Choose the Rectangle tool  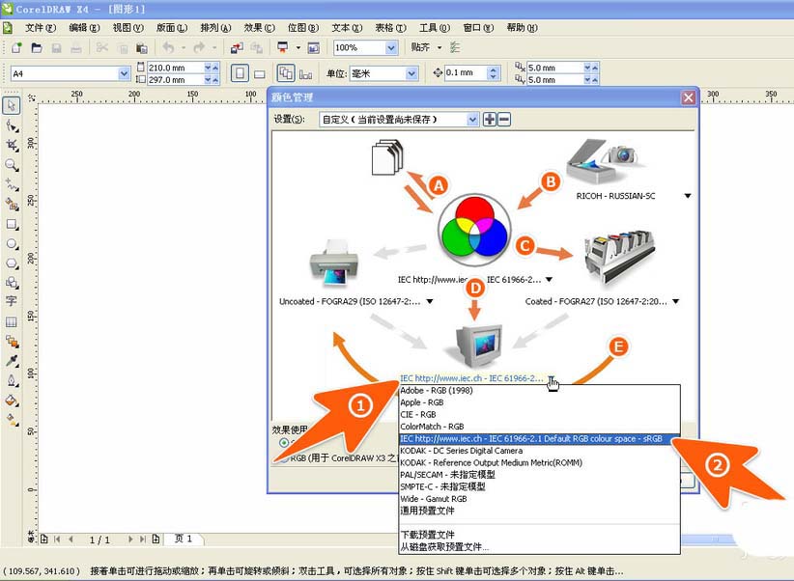[x=12, y=224]
